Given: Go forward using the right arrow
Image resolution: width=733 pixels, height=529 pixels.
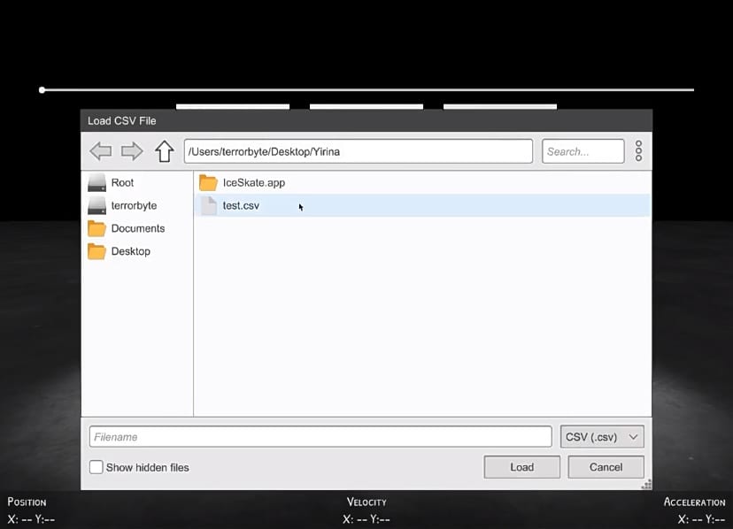Looking at the screenshot, I should point(132,151).
